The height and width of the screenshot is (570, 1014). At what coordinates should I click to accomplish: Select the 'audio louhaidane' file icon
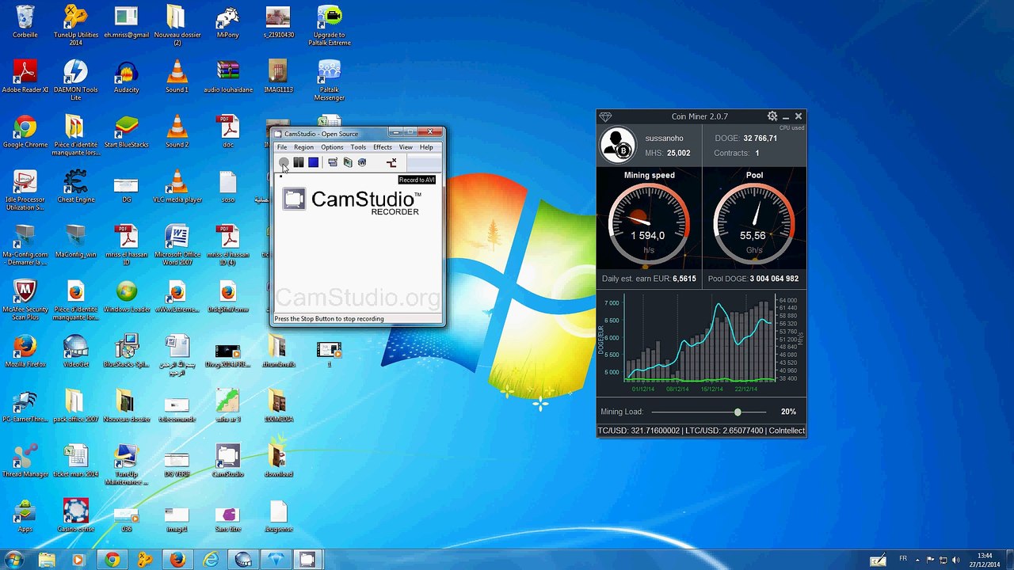(x=227, y=77)
